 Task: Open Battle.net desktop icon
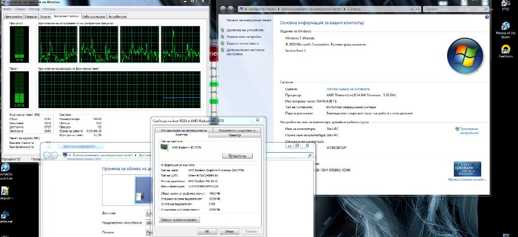(6, 216)
